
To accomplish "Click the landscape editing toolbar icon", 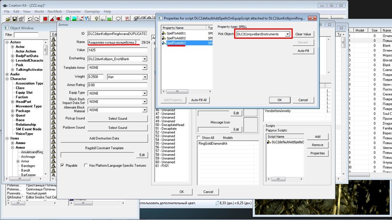I will pyautogui.click(x=74, y=19).
